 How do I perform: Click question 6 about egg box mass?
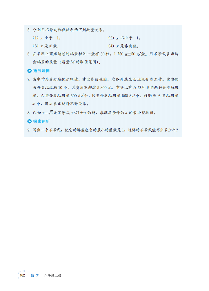click(103, 58)
